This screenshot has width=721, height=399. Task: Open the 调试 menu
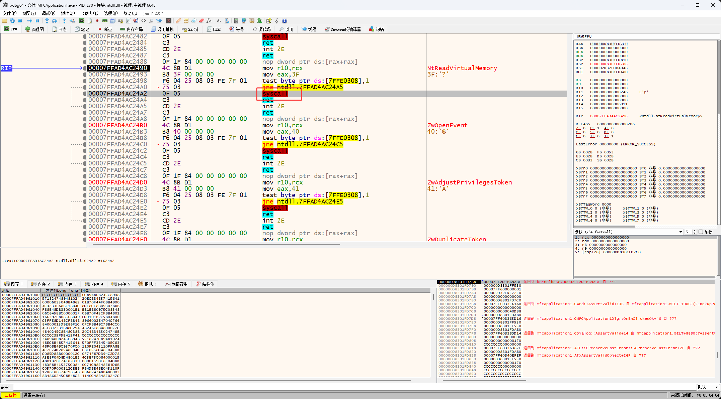[48, 13]
